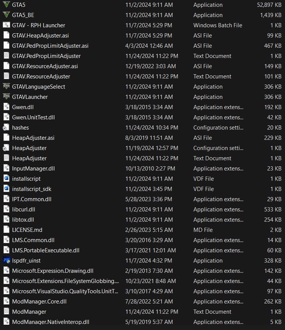This screenshot has height=330, width=285.
Task: Select the 101 KB GTAV.ResourceAdjuster text document name
Action: tap(41, 77)
